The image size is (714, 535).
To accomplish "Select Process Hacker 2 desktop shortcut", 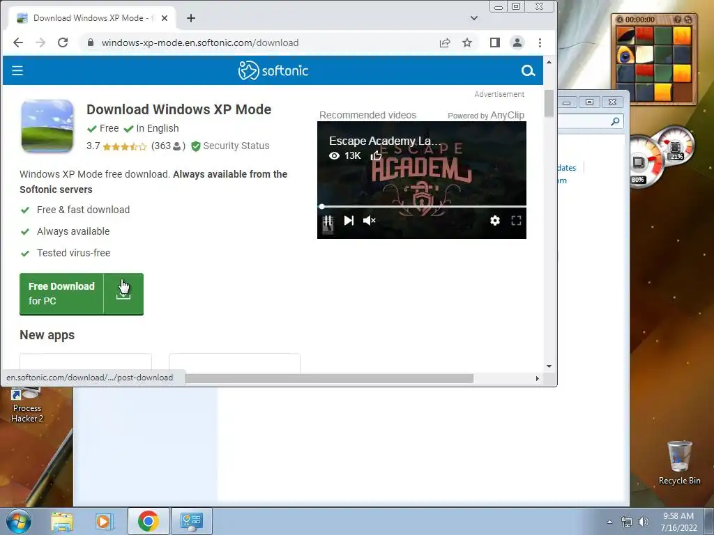I will click(x=27, y=406).
